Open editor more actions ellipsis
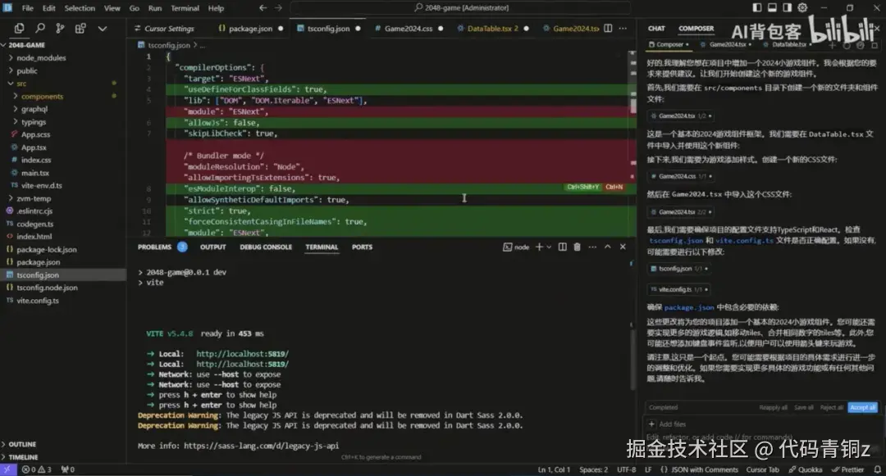This screenshot has width=886, height=476. click(623, 28)
